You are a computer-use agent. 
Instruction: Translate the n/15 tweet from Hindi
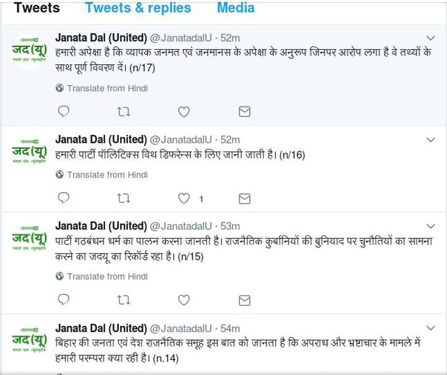pyautogui.click(x=102, y=276)
